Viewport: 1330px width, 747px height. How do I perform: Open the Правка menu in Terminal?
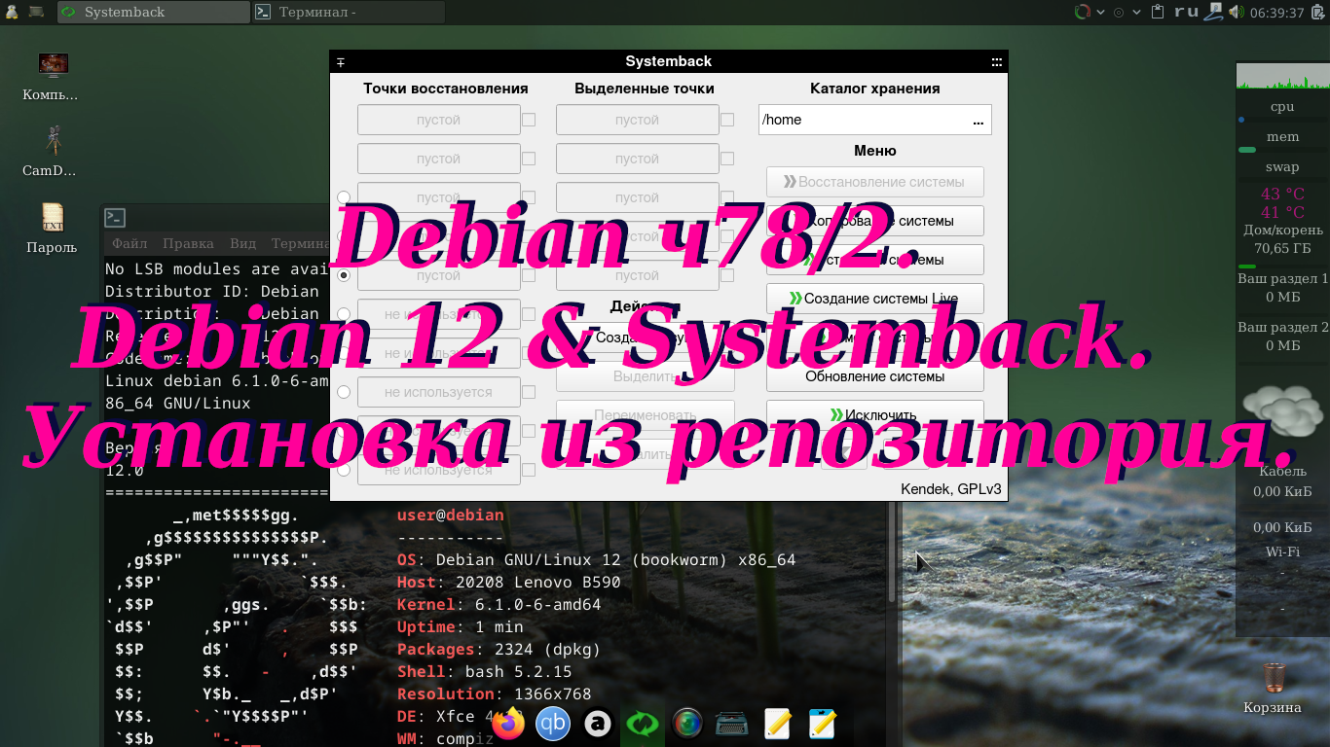[x=188, y=243]
